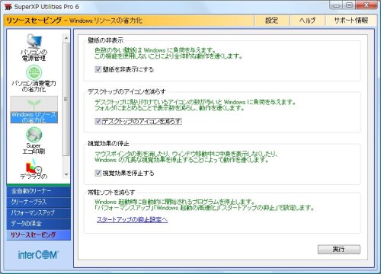
Task: Switch to パフォーマンスアップ category
Action: [x=39, y=212]
